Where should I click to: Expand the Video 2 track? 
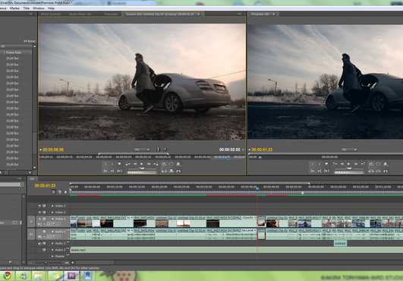(52, 213)
